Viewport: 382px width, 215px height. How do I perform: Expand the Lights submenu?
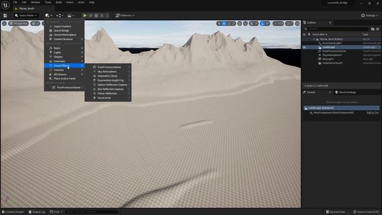64,53
